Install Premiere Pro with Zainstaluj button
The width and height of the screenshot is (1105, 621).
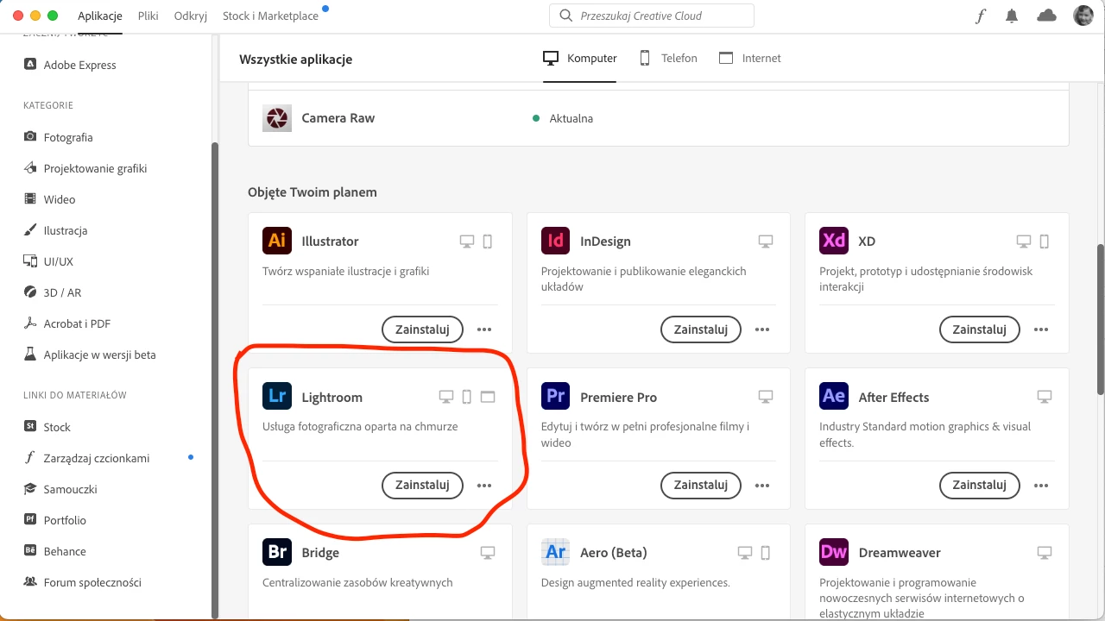tap(701, 486)
